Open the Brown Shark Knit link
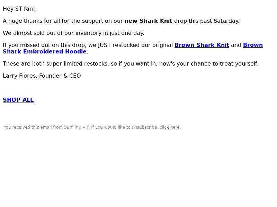277x207 pixels. [202, 45]
